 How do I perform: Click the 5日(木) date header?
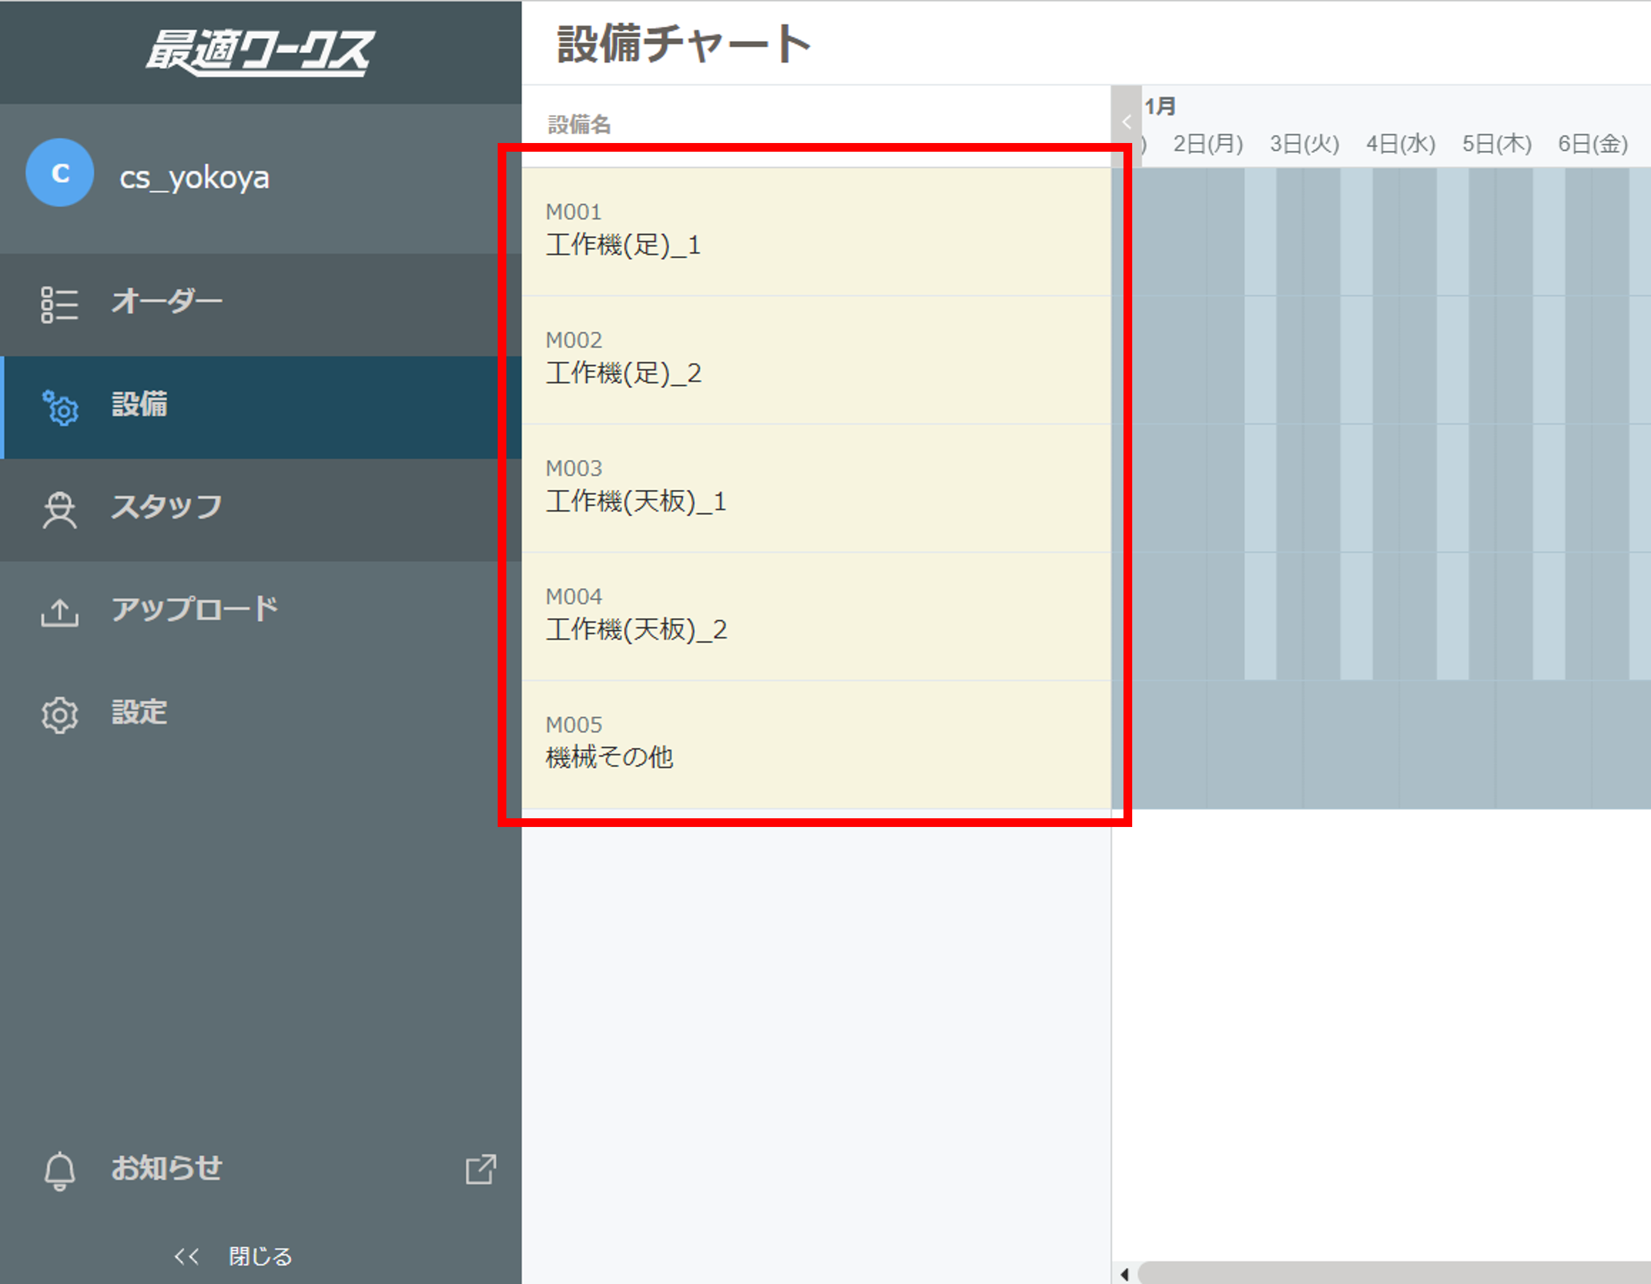tap(1497, 144)
